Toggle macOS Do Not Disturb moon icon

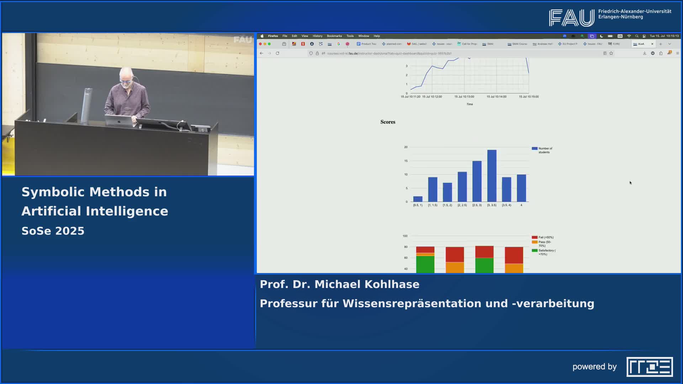602,36
